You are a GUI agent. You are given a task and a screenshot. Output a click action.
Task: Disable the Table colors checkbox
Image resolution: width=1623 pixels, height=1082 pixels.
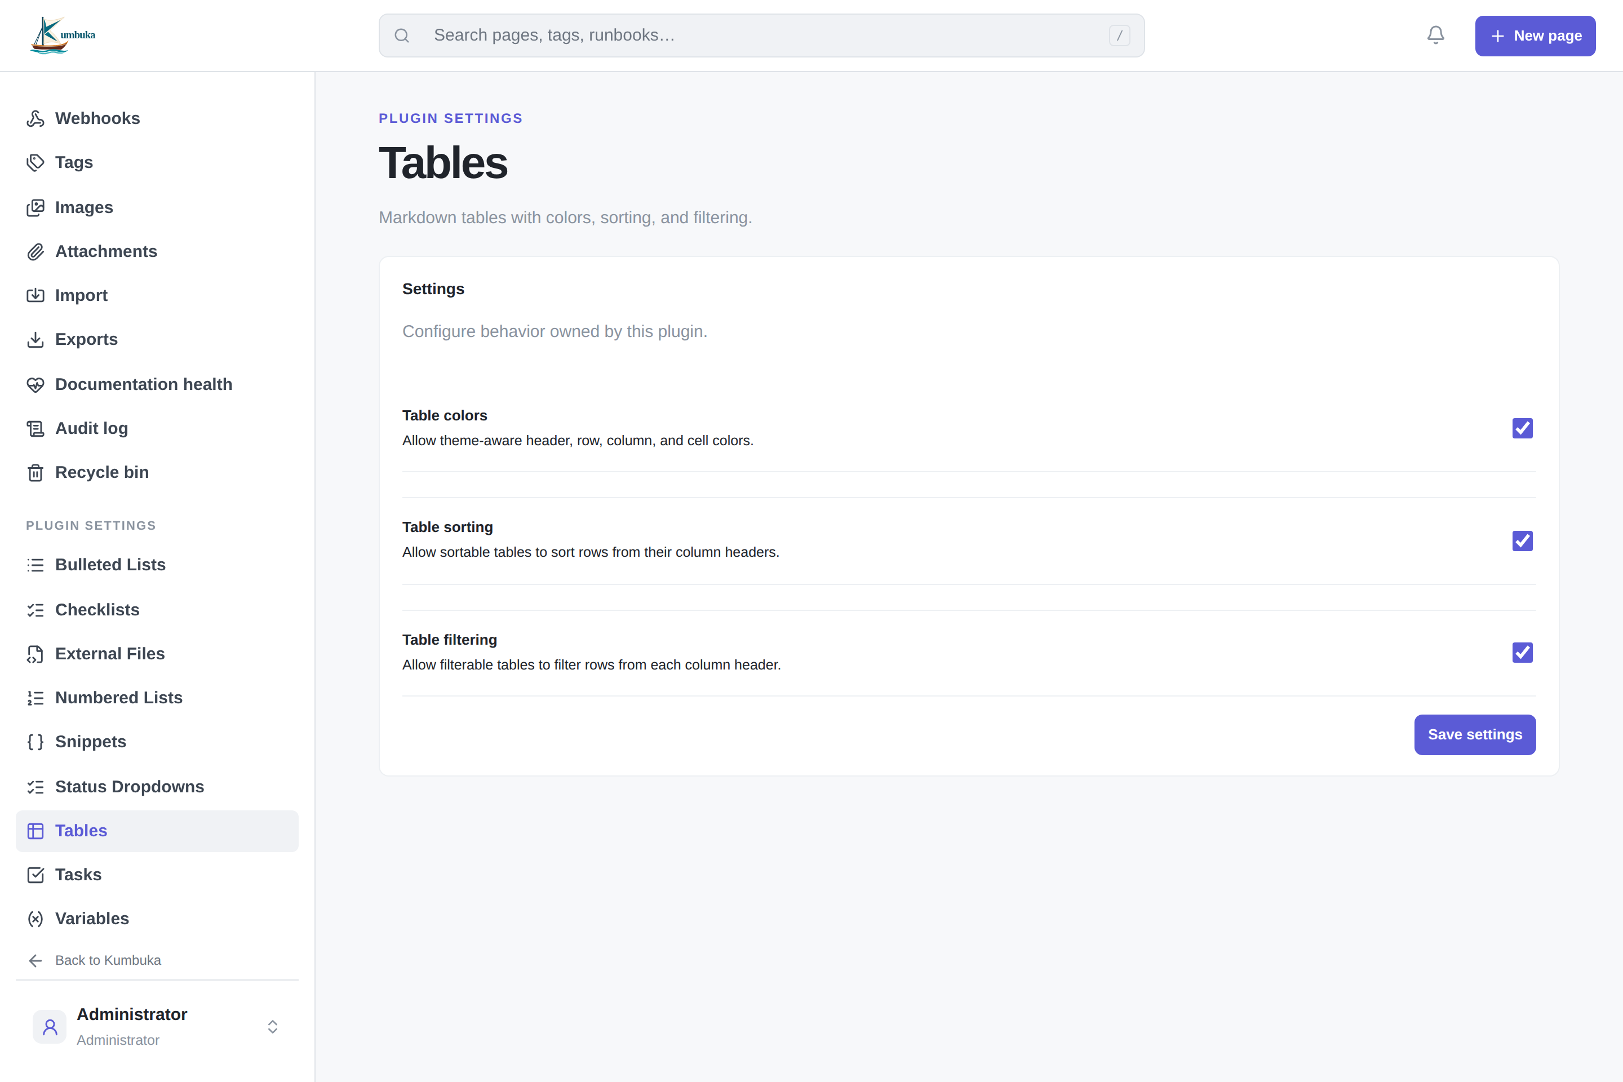[x=1522, y=428]
